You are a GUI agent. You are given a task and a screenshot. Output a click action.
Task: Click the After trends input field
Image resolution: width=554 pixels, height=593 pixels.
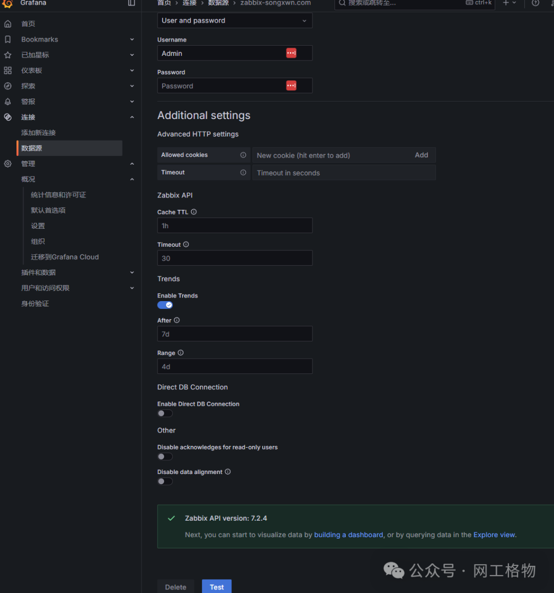click(x=235, y=333)
